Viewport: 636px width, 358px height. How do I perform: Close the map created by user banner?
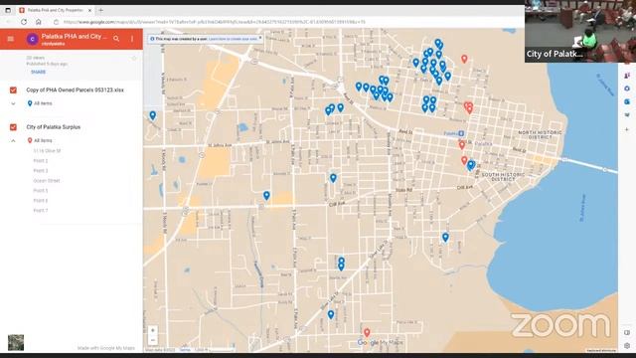260,38
